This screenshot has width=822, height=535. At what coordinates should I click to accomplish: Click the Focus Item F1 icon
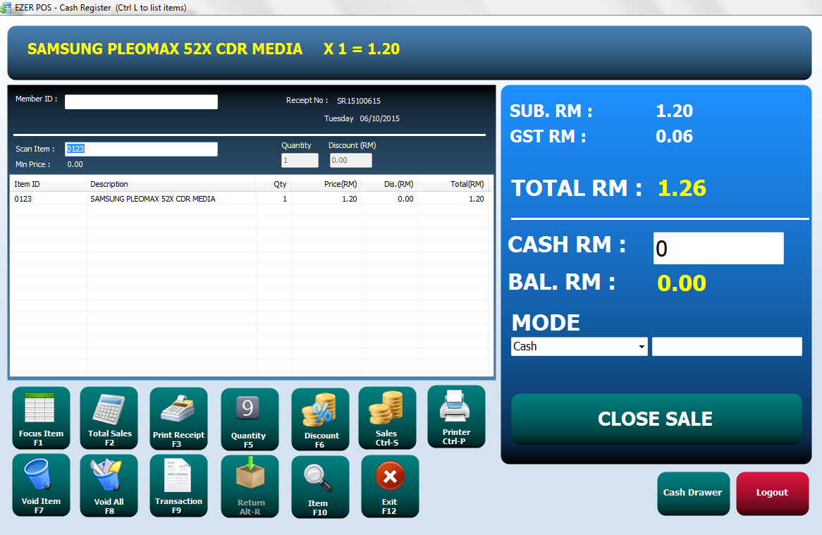pyautogui.click(x=41, y=418)
